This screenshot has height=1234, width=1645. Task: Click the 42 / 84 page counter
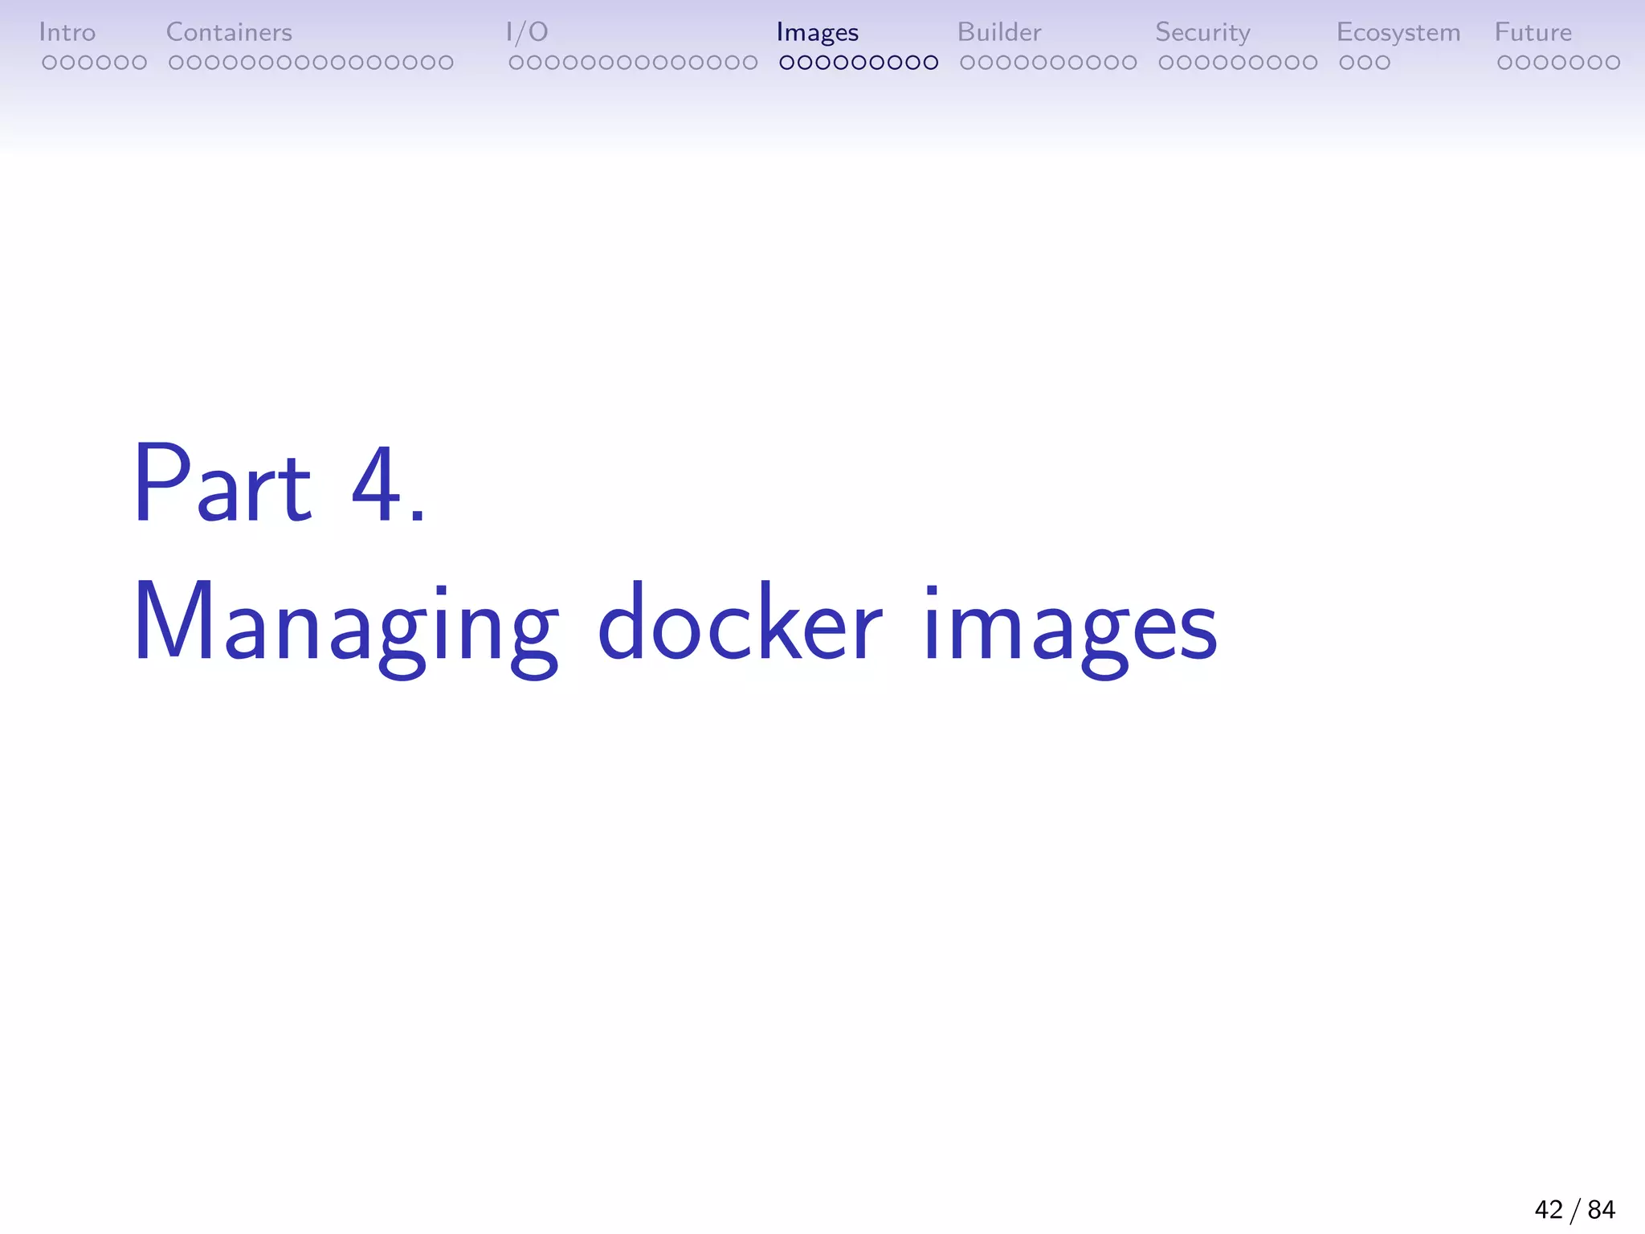(1574, 1209)
